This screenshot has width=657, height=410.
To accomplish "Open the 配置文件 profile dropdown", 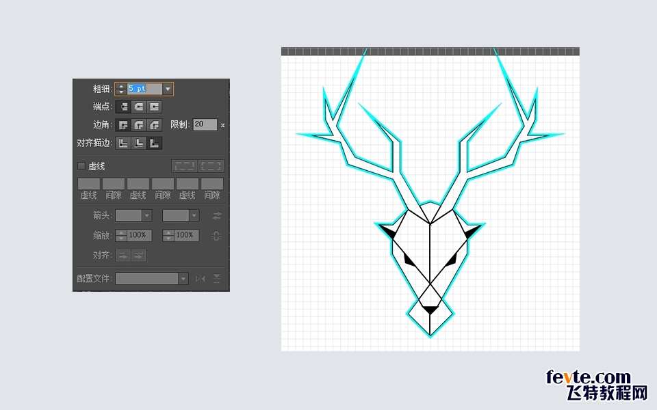I will [183, 279].
